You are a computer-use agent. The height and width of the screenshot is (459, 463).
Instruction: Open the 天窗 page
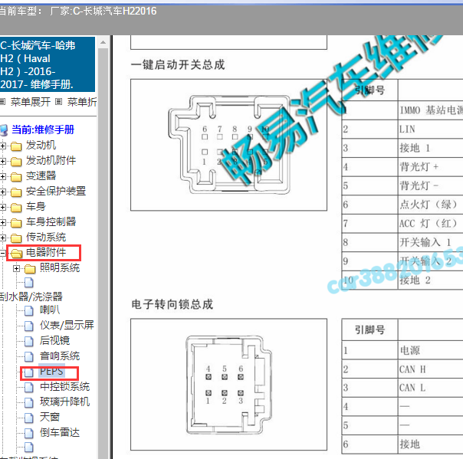[50, 417]
